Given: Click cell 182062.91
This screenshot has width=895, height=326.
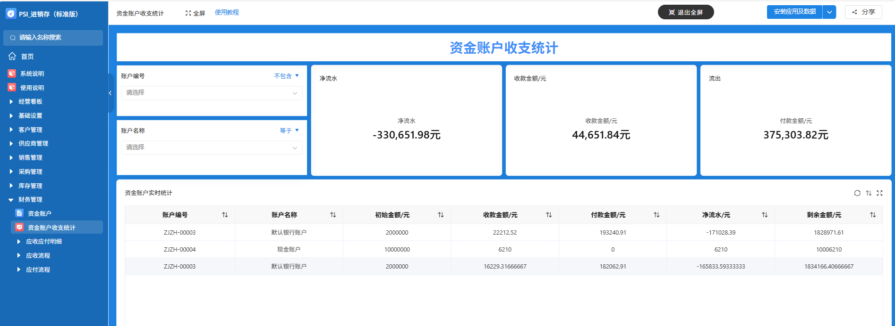Looking at the screenshot, I should [x=613, y=267].
